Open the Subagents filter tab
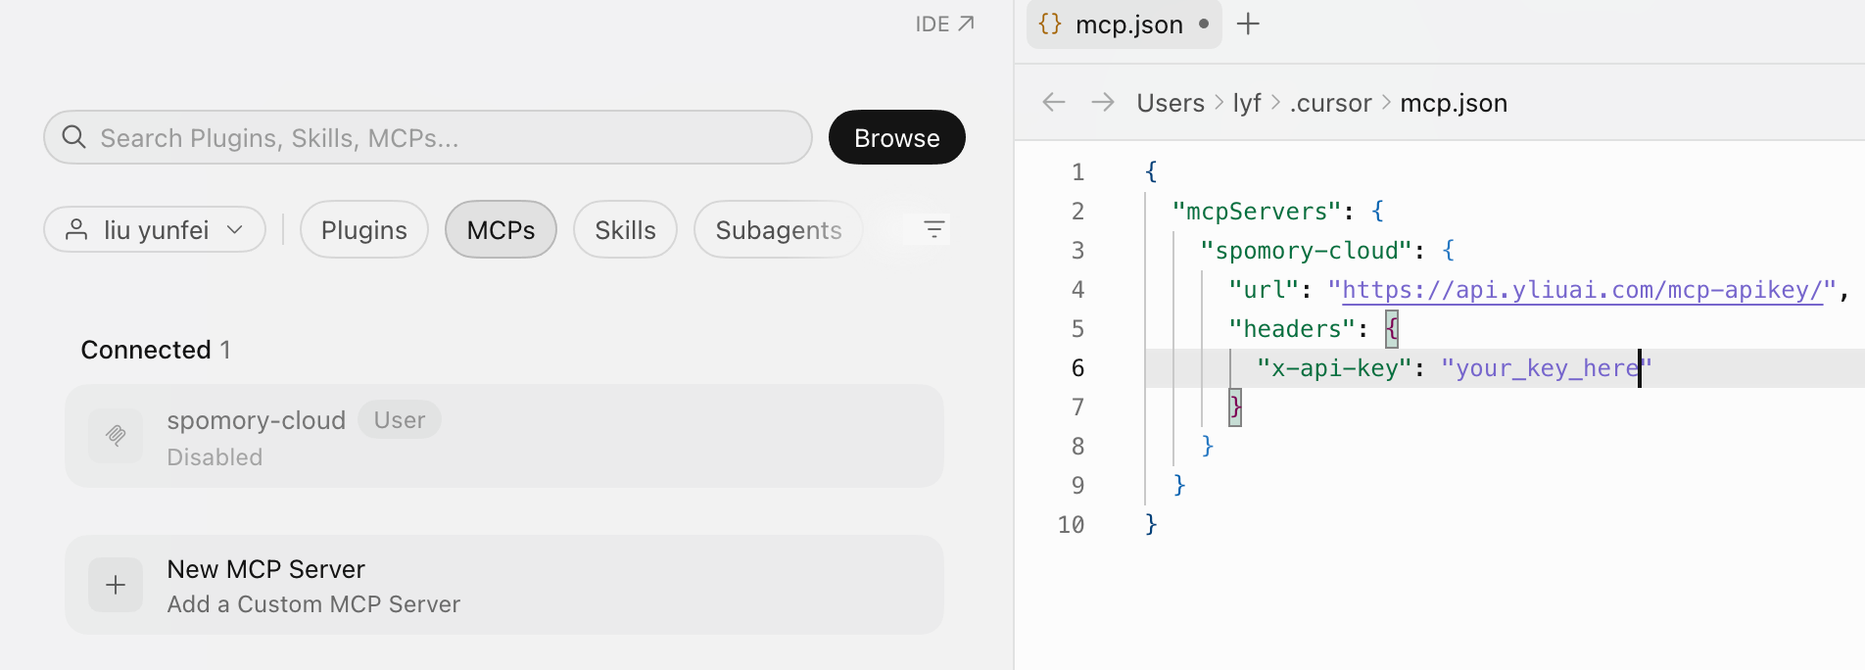Screen dimensions: 1865x670 779,229
